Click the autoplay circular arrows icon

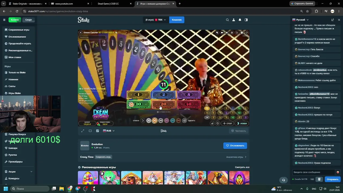point(218,124)
